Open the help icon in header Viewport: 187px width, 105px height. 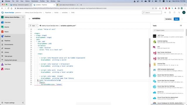coord(174,13)
